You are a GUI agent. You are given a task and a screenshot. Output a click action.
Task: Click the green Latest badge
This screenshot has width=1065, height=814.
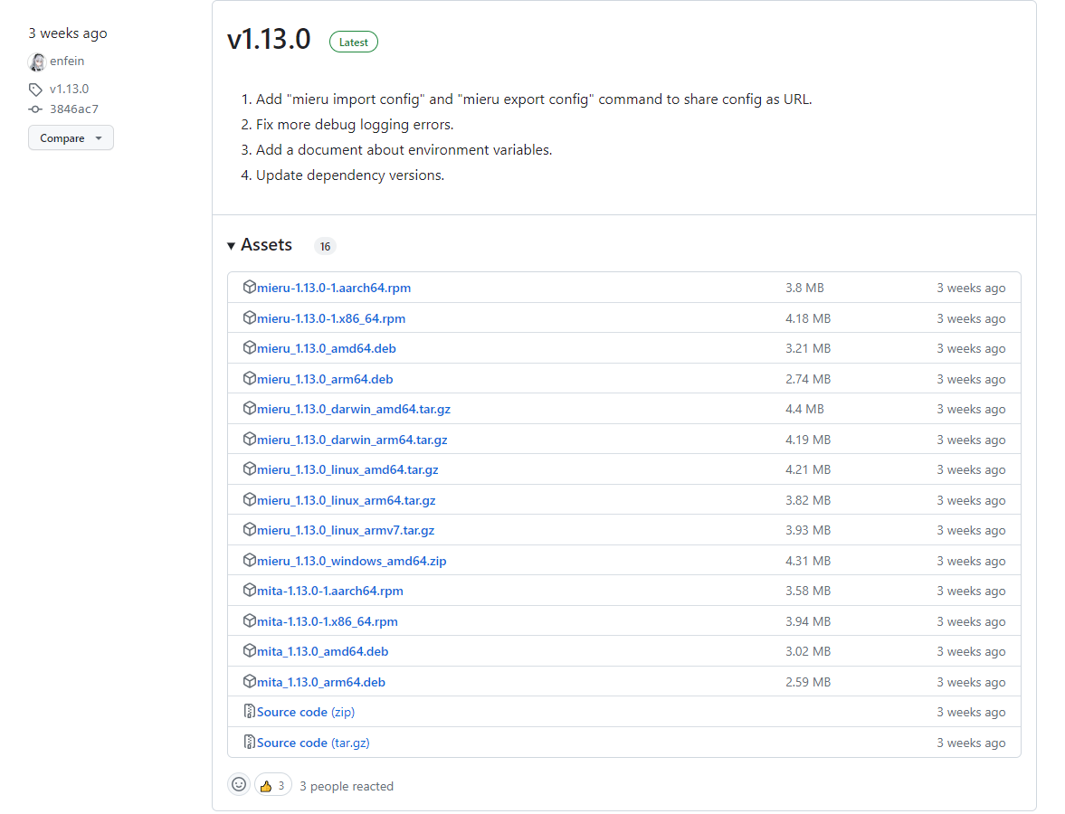pos(353,43)
